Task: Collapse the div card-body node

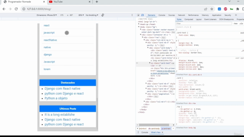Action: click(x=148, y=48)
